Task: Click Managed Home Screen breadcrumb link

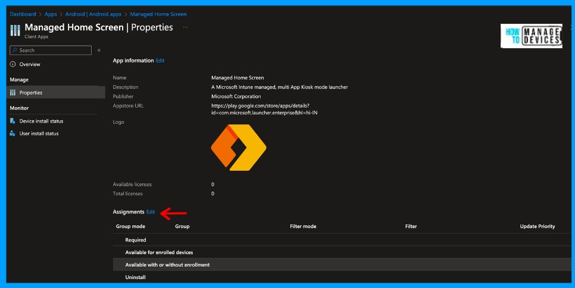Action: 158,14
